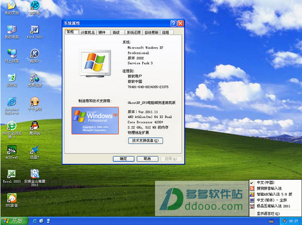The image size is (302, 225).
Task: Click the 取消 button
Action: [x=147, y=159]
